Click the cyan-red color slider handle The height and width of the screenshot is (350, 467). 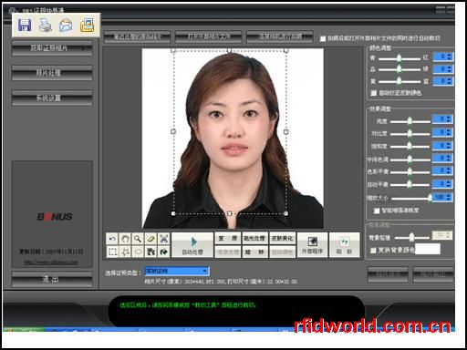coord(399,58)
